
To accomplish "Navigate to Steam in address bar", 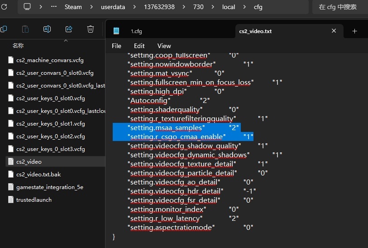I will point(73,7).
